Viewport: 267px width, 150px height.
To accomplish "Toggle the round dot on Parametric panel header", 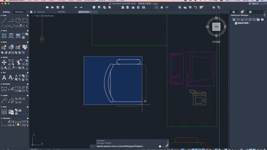I will (28, 118).
